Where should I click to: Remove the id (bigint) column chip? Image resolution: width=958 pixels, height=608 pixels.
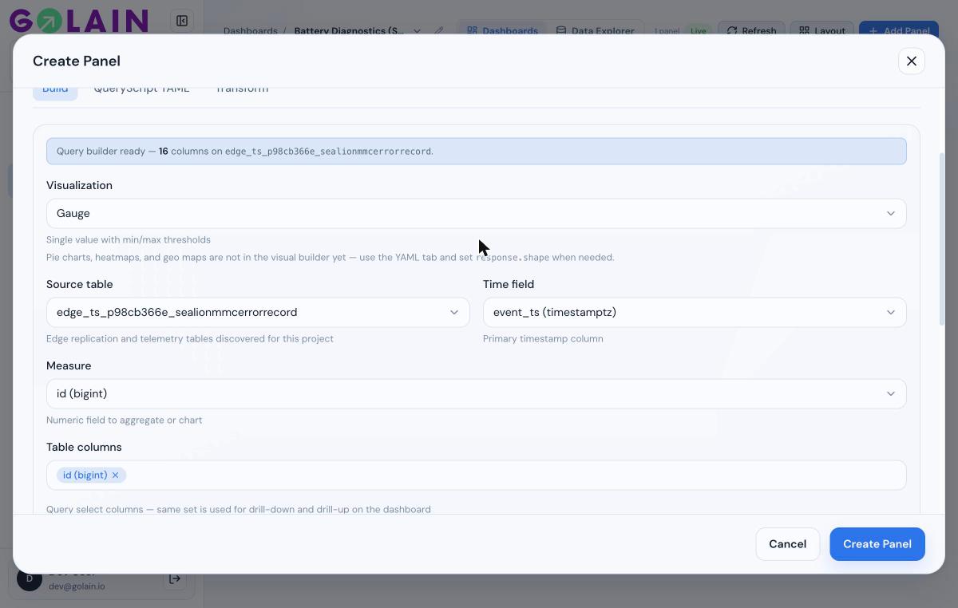tap(115, 475)
